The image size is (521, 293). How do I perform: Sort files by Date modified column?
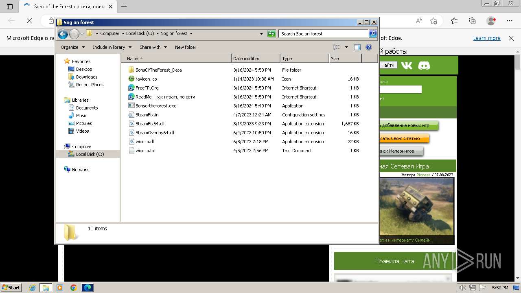point(256,59)
